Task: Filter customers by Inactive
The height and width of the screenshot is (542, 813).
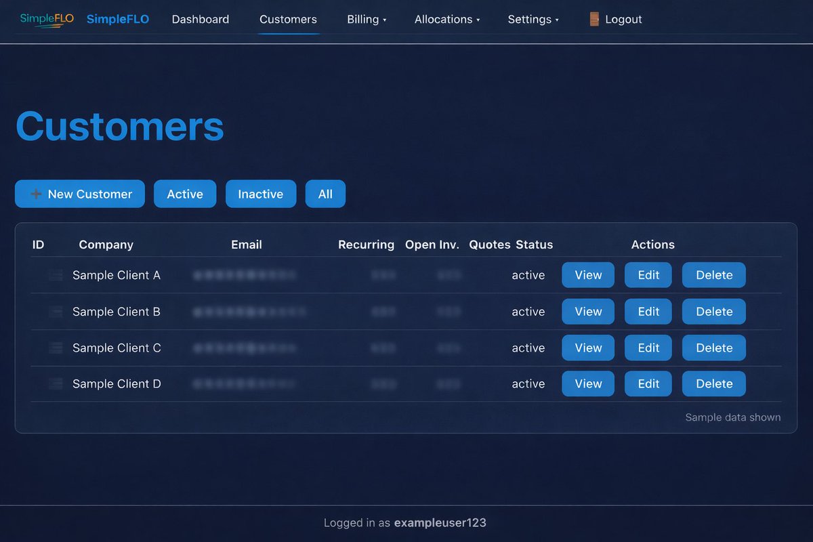Action: (x=261, y=194)
